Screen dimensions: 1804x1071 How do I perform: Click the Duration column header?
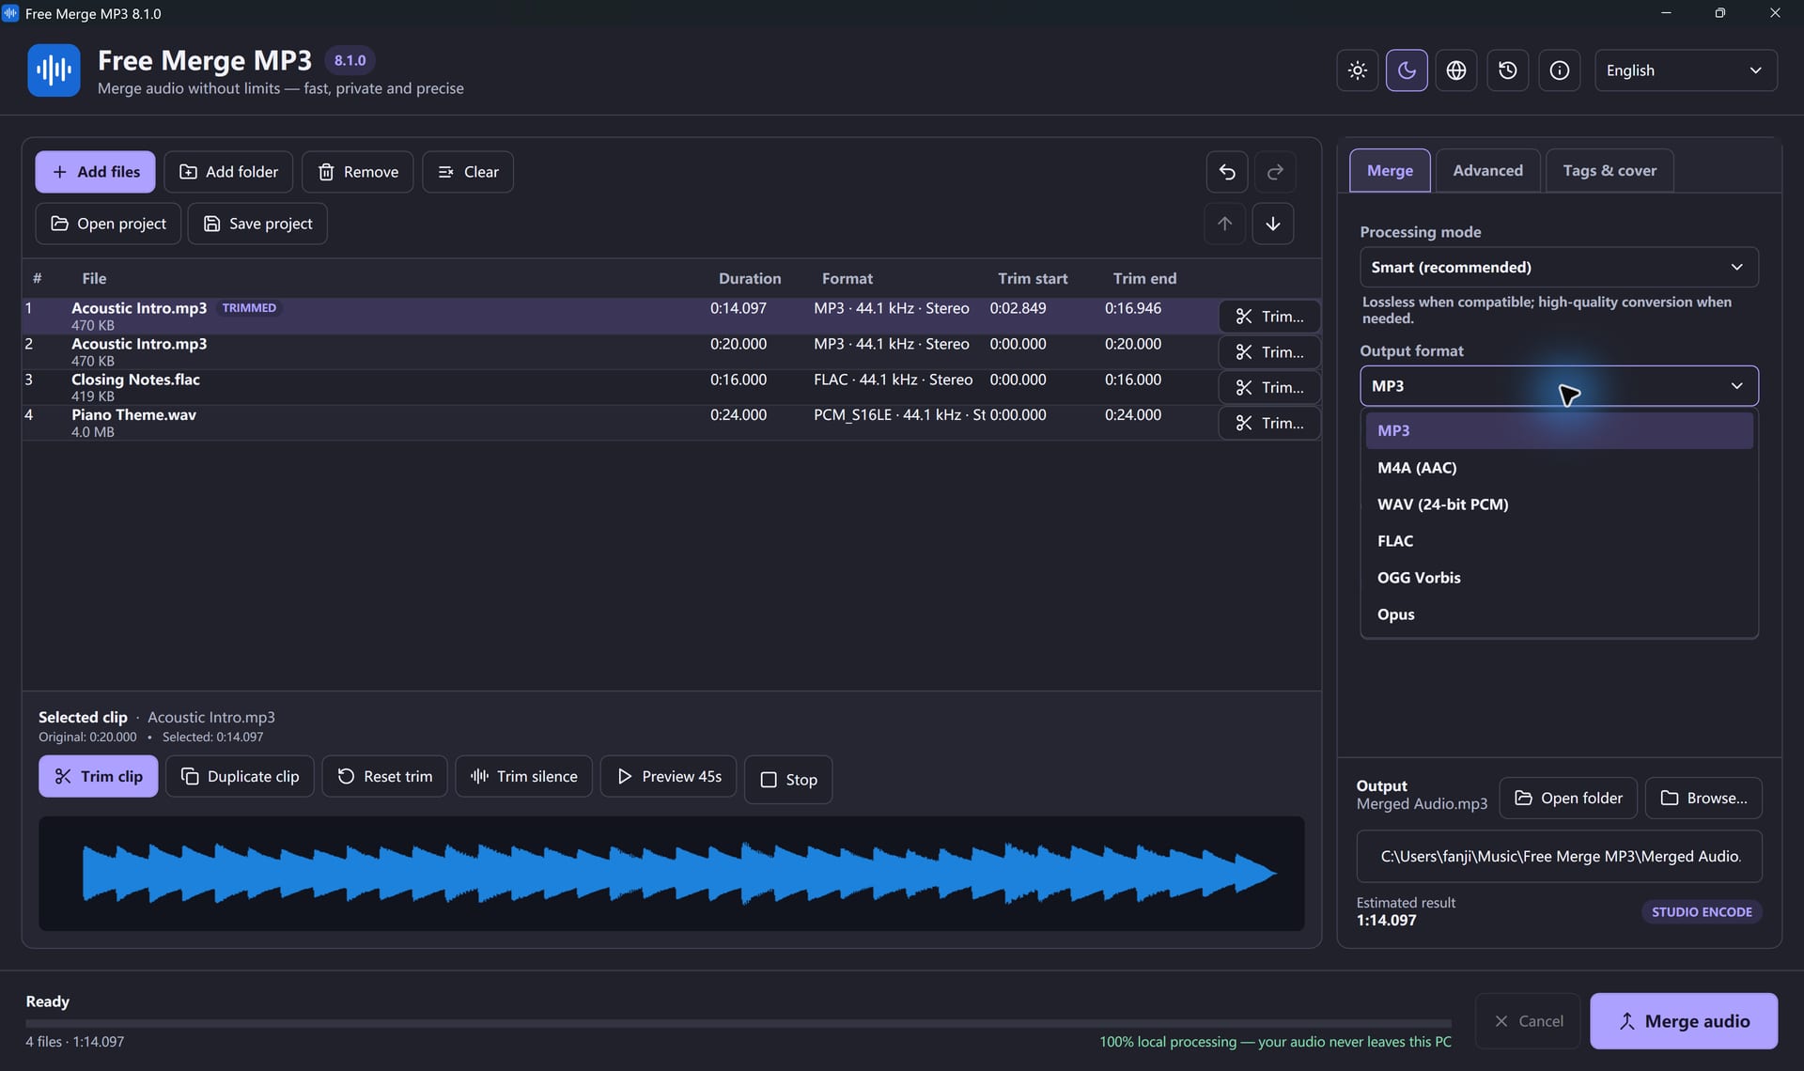[749, 278]
